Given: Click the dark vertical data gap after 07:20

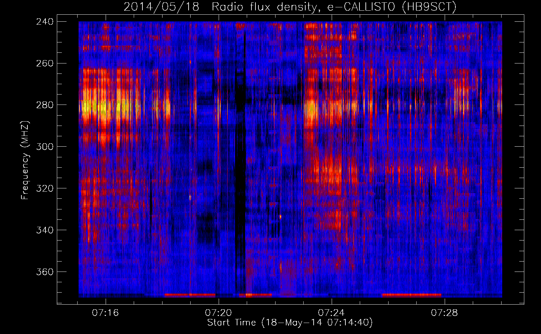Looking at the screenshot, I should (240, 160).
